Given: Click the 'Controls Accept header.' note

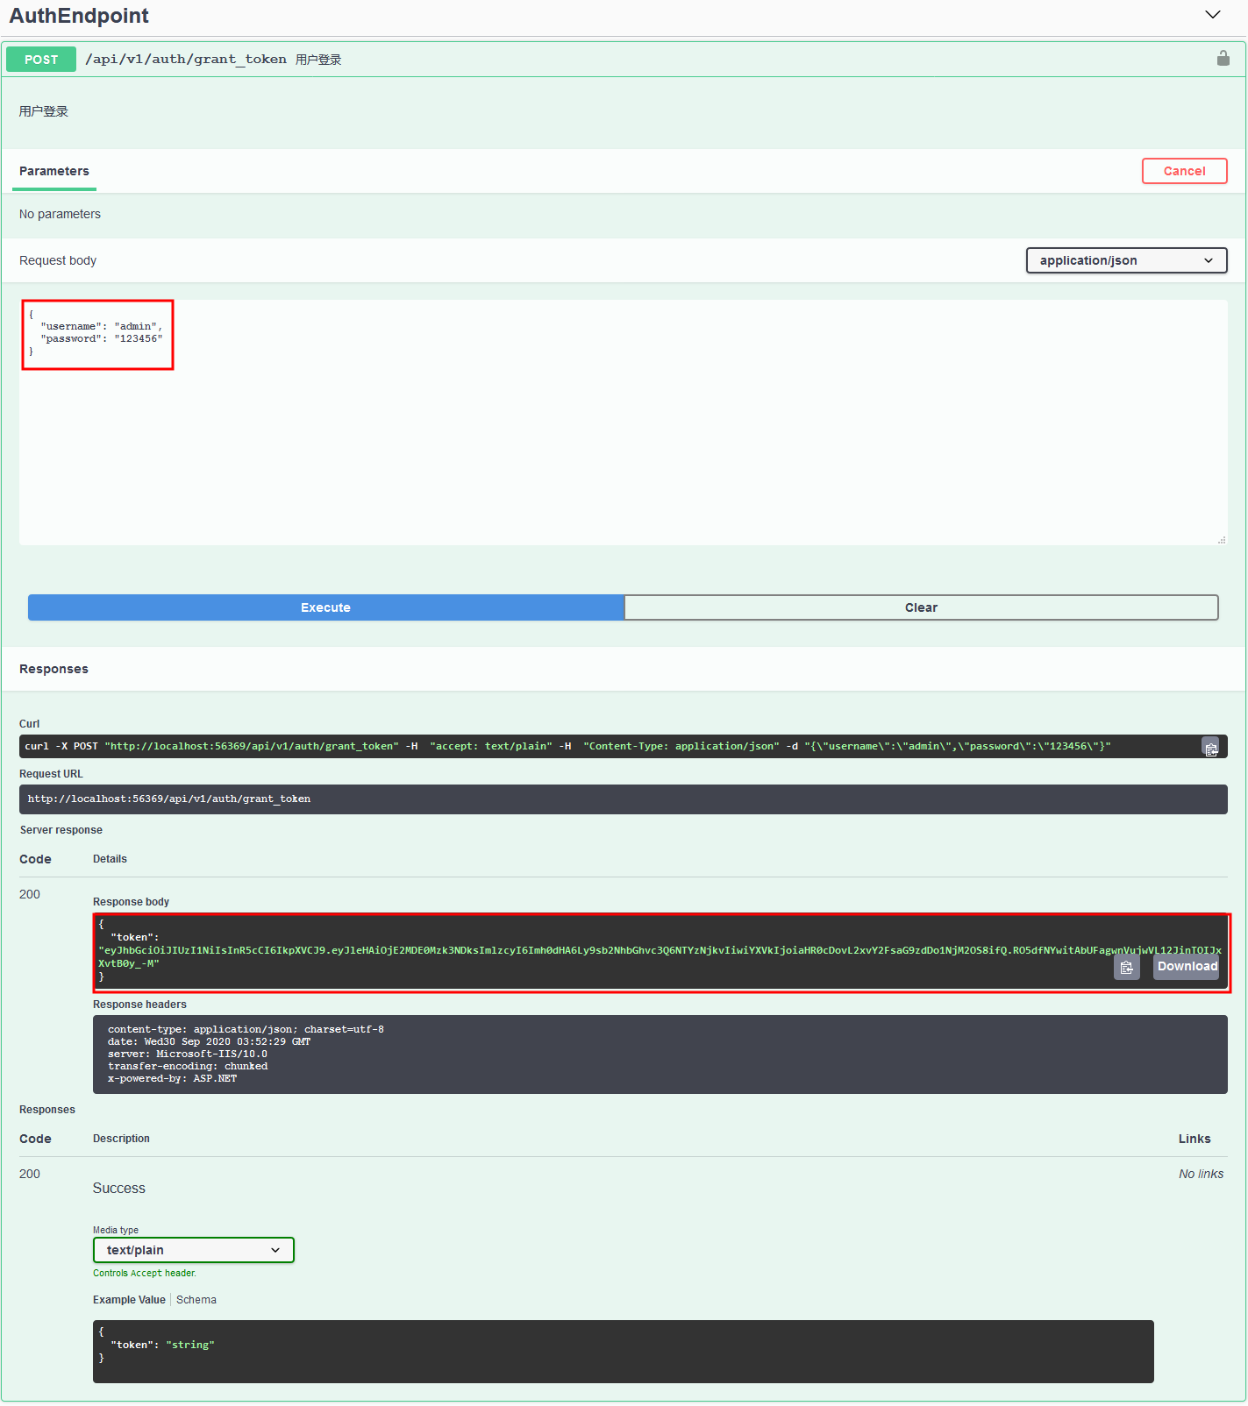Looking at the screenshot, I should click(145, 1273).
